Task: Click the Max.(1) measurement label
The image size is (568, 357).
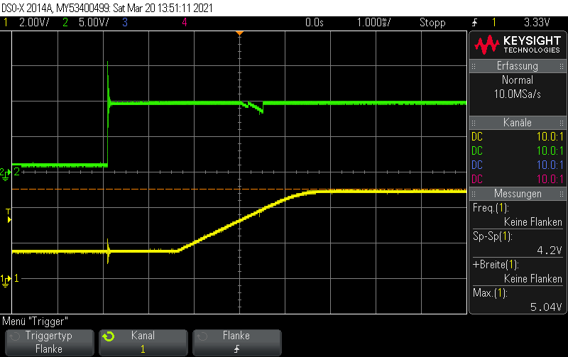Action: tap(490, 293)
